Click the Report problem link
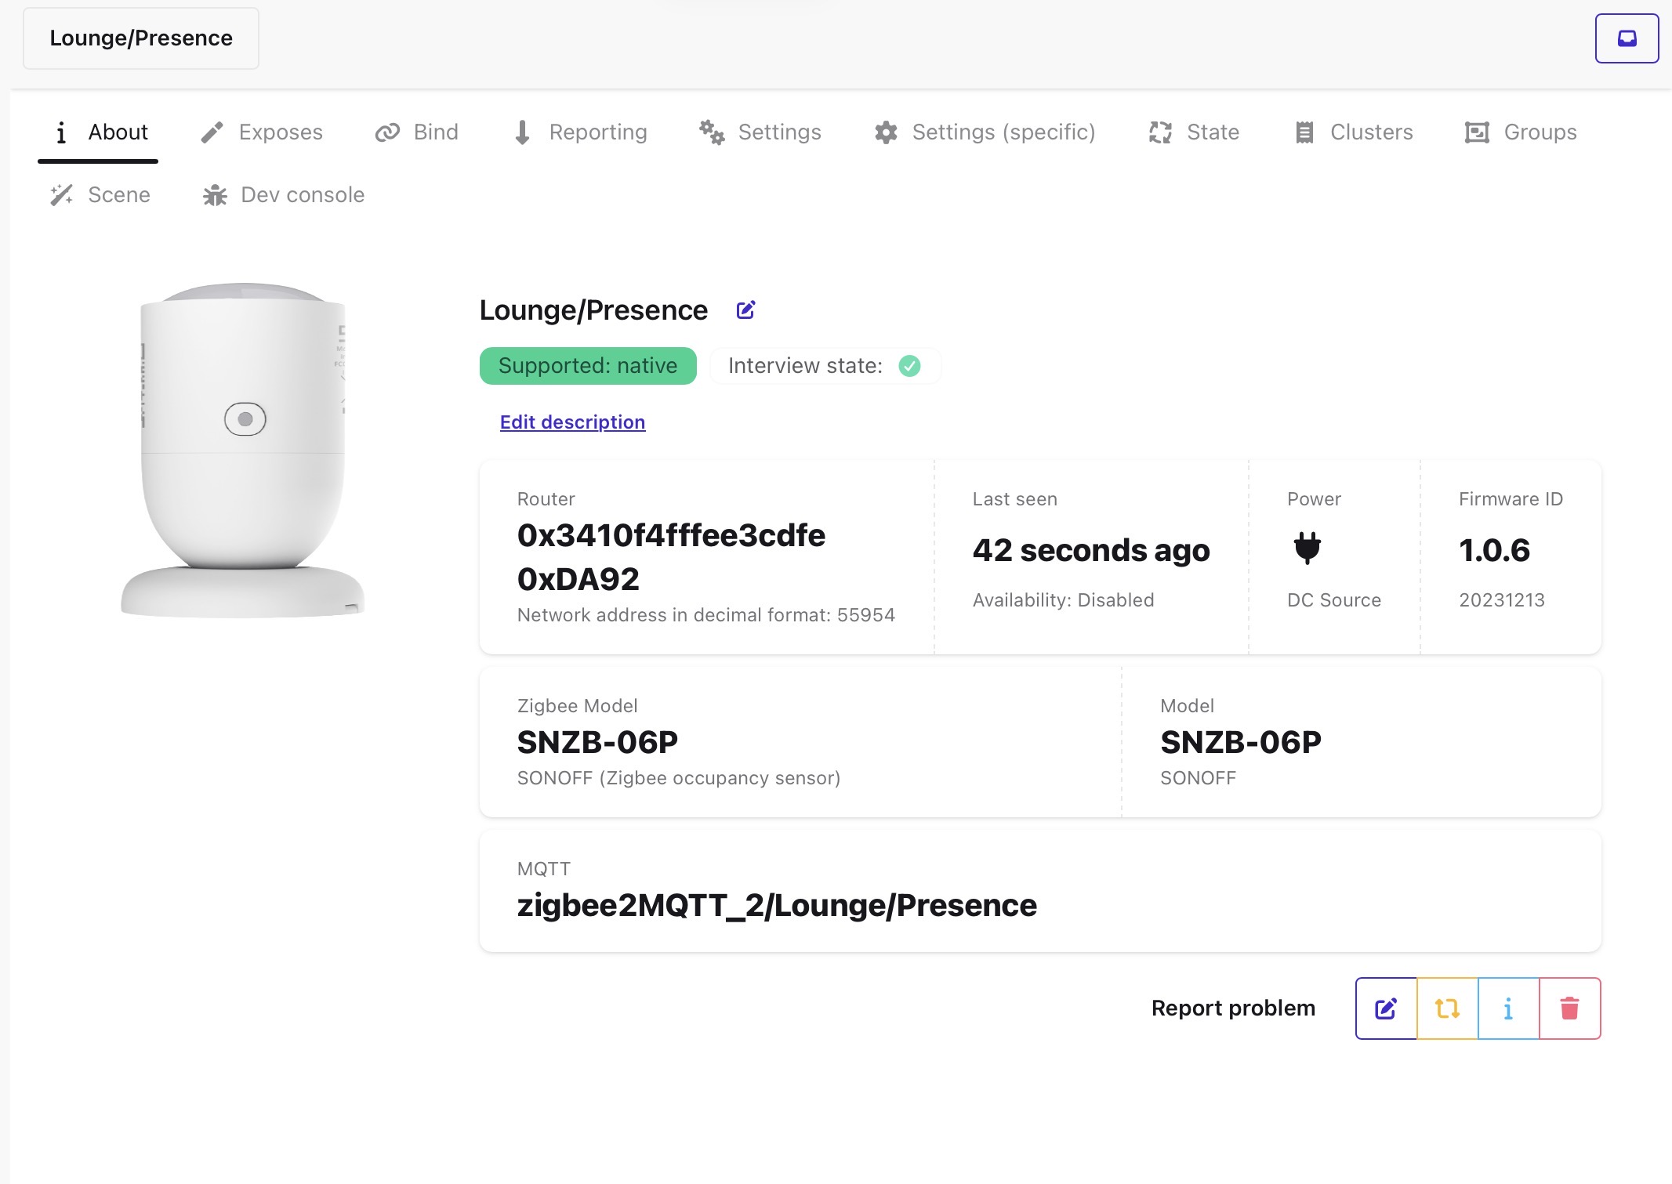The image size is (1672, 1184). (x=1233, y=1008)
